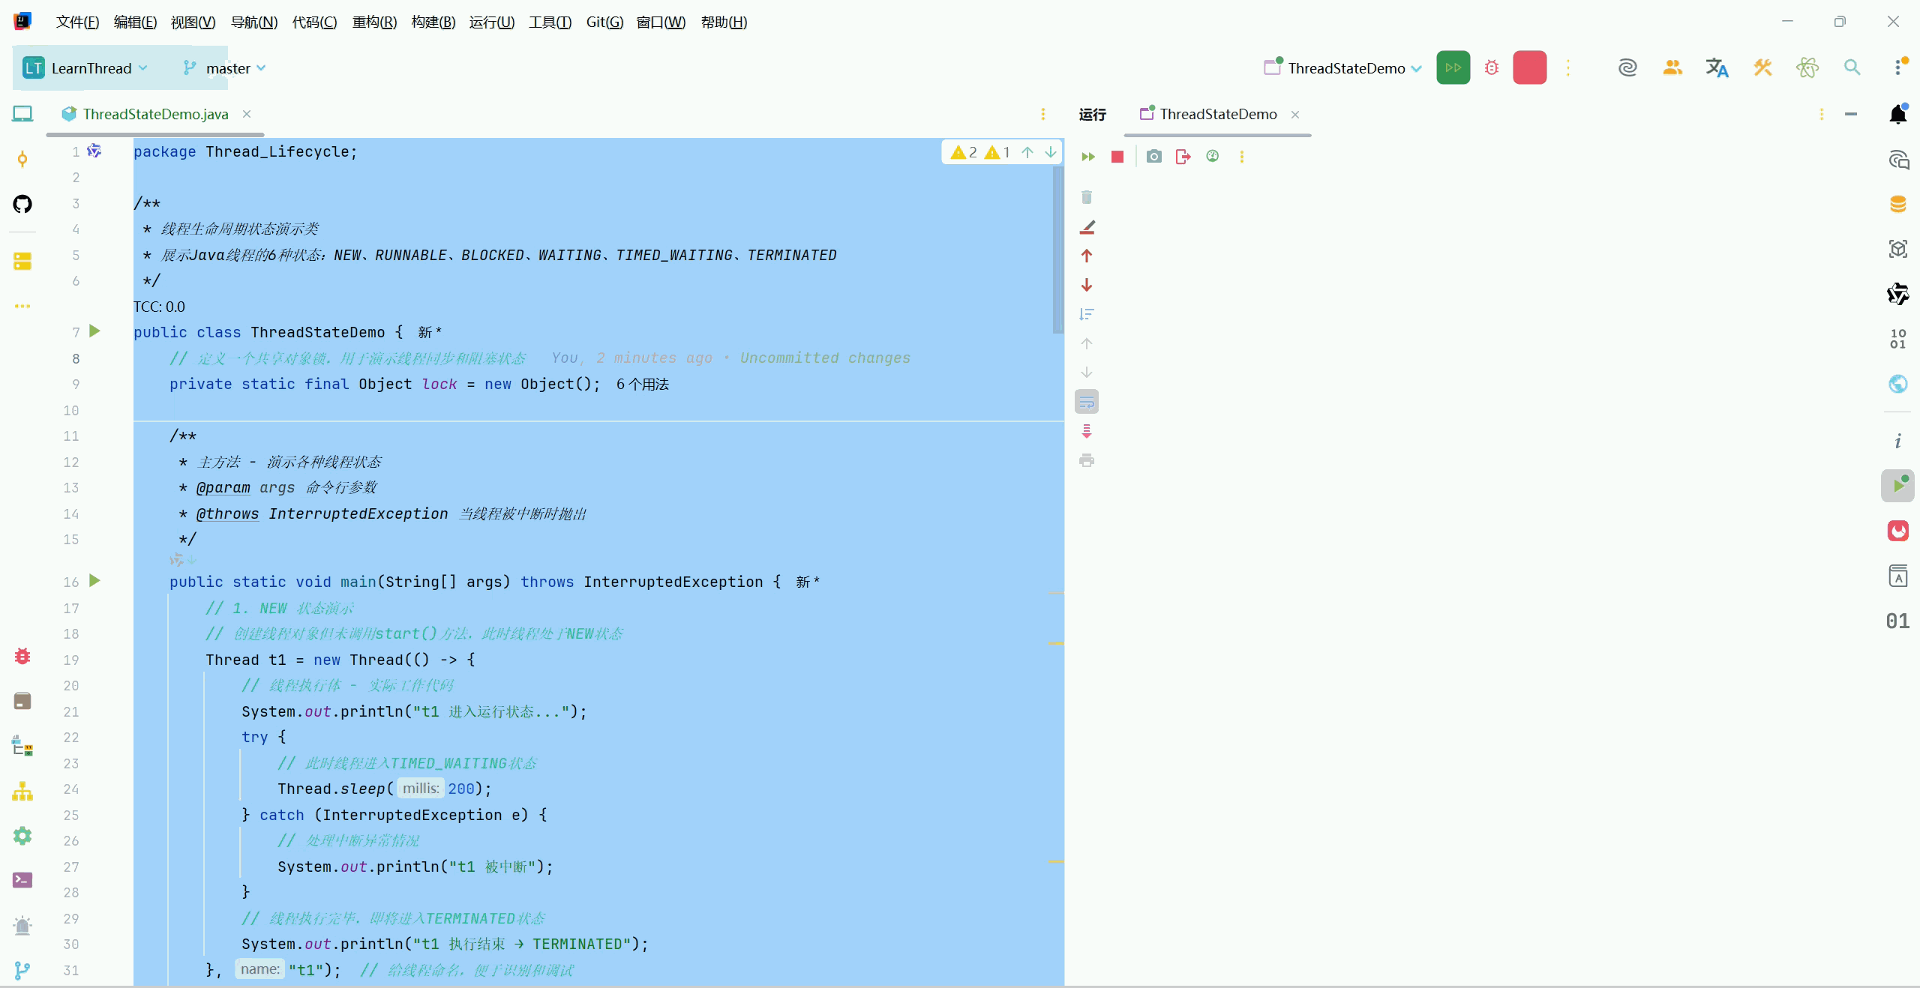The width and height of the screenshot is (1920, 988).
Task: Toggle scroll to end in run console
Action: point(1087,431)
